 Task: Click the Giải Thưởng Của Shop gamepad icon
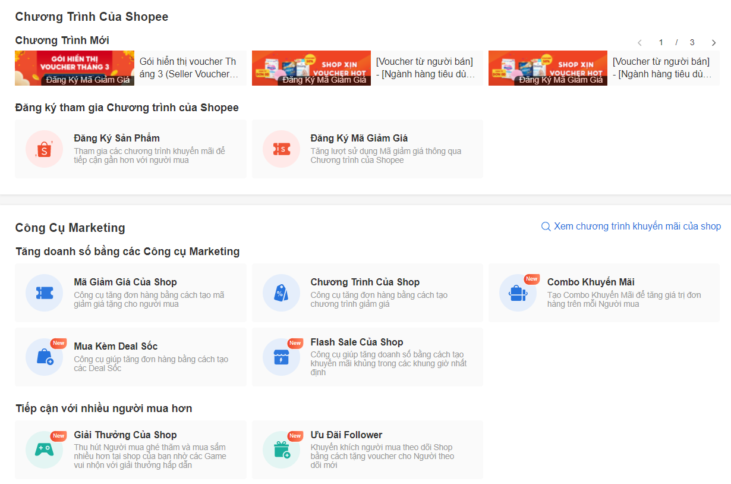44,450
